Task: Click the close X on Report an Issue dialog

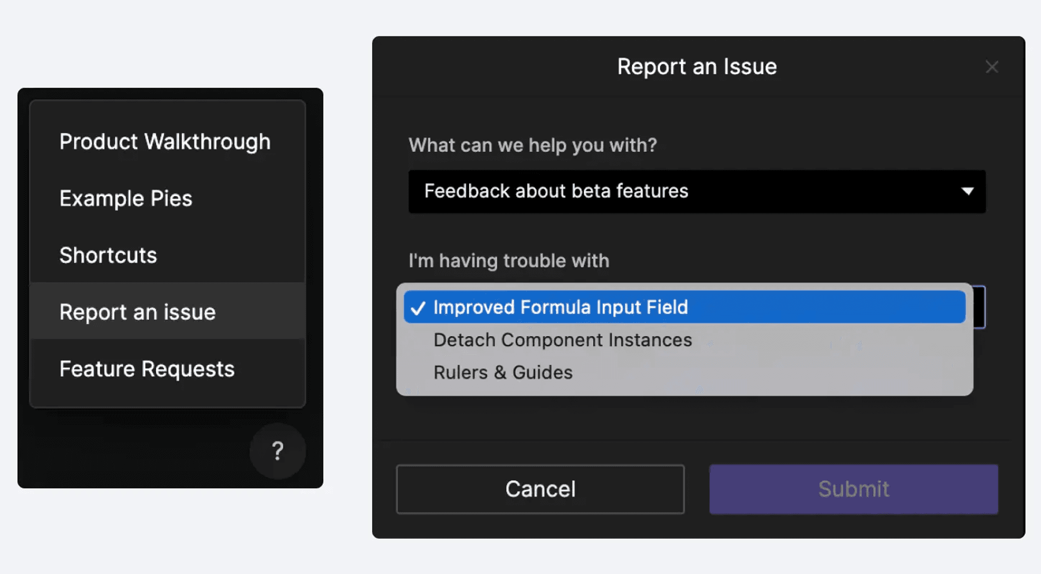Action: [x=993, y=67]
